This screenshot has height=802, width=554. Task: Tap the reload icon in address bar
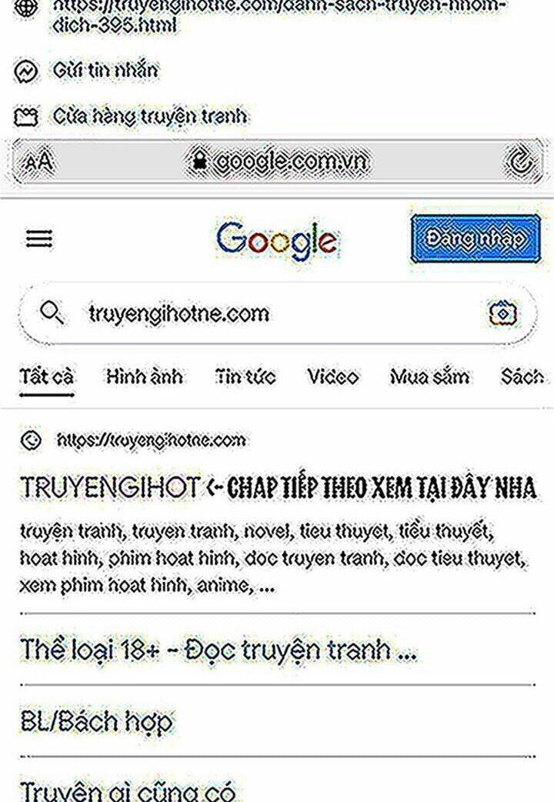pos(519,162)
